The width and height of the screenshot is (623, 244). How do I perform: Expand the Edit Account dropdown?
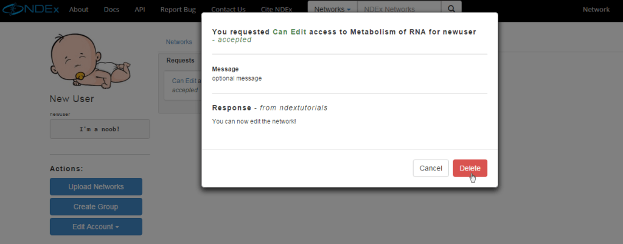click(x=96, y=226)
